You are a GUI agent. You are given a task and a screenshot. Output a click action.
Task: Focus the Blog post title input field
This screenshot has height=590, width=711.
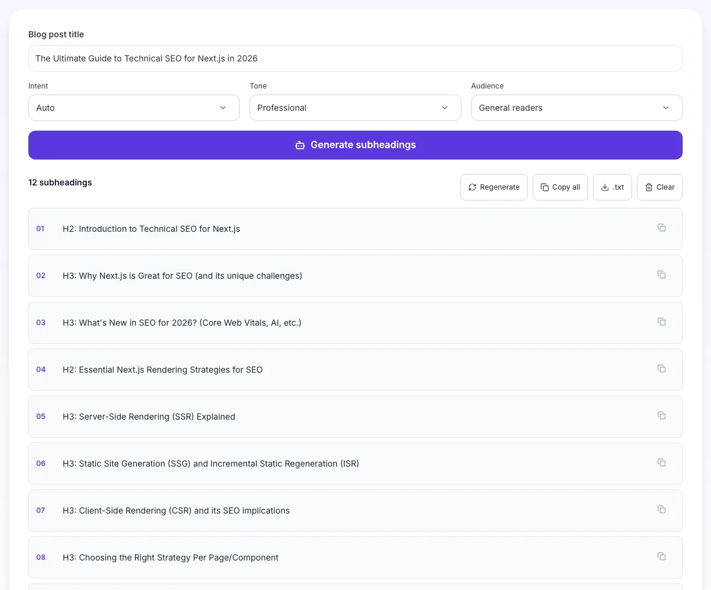tap(355, 58)
